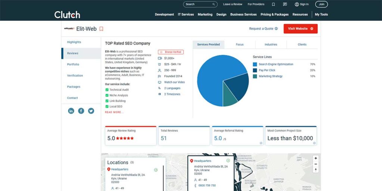Click the verified checkmark in map popup
This screenshot has width=382, height=191.
coord(228,160)
